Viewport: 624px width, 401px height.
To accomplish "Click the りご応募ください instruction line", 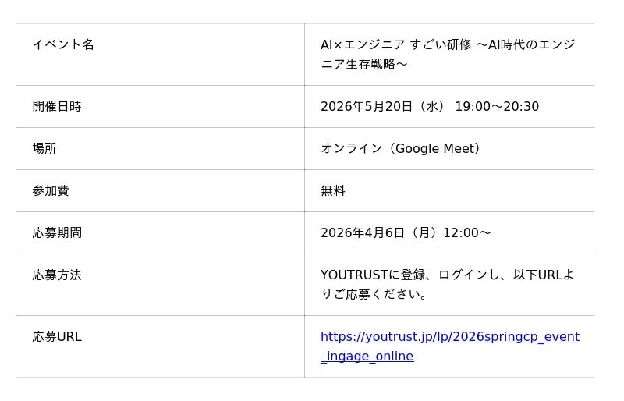I will coord(374,294).
